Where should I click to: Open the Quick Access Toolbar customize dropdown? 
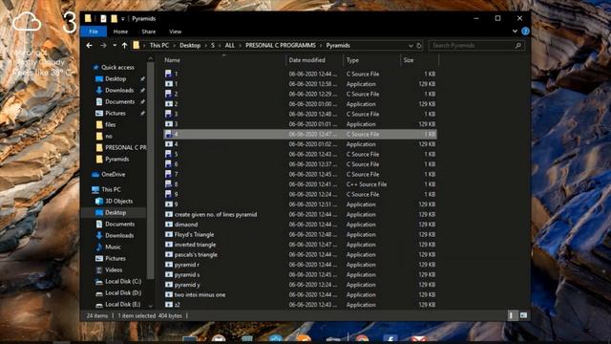coord(123,19)
